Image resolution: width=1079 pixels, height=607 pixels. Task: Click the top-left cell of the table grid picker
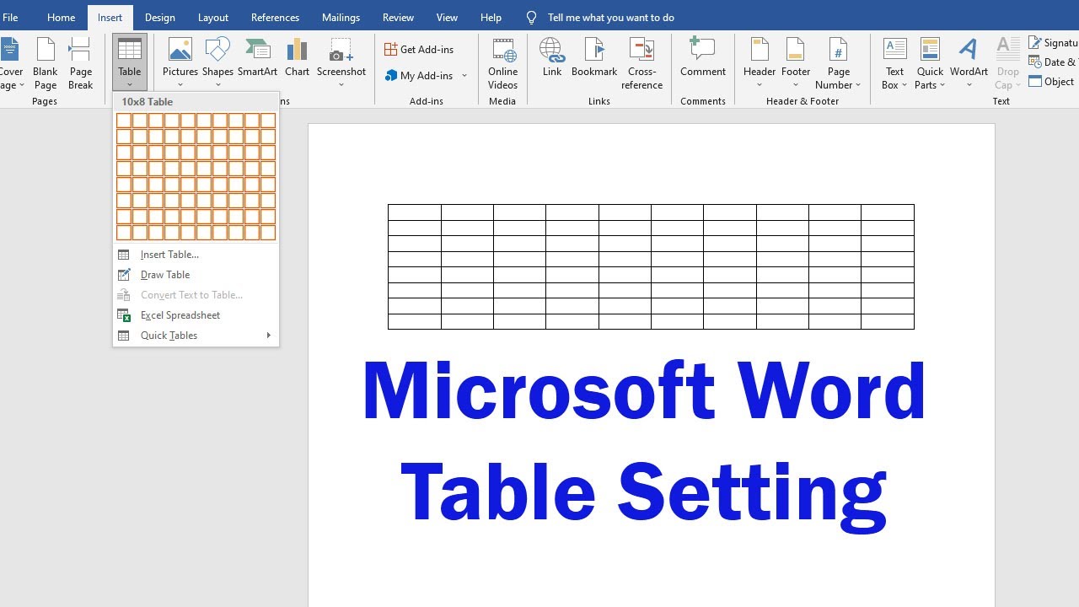[124, 121]
